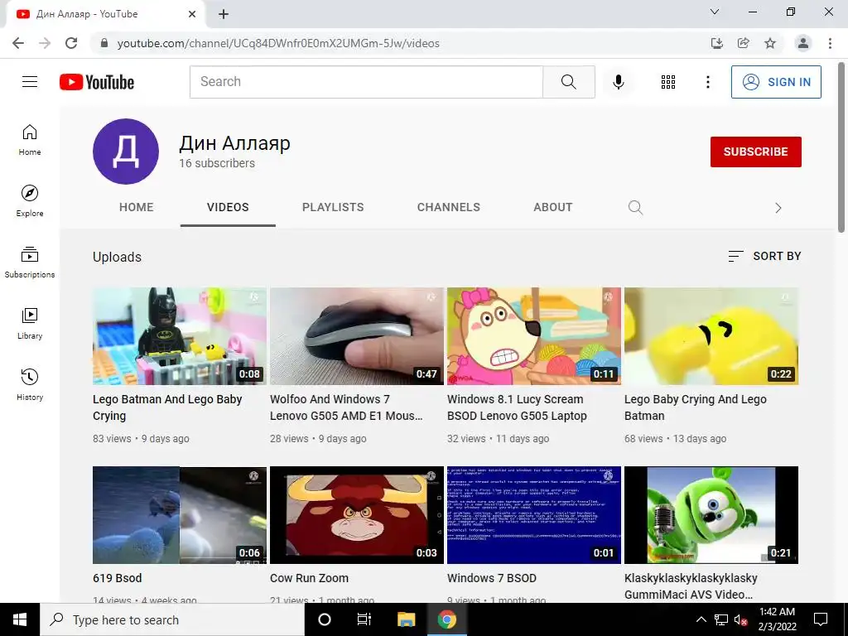848x636 pixels.
Task: Open the Playlists tab
Action: 333,207
